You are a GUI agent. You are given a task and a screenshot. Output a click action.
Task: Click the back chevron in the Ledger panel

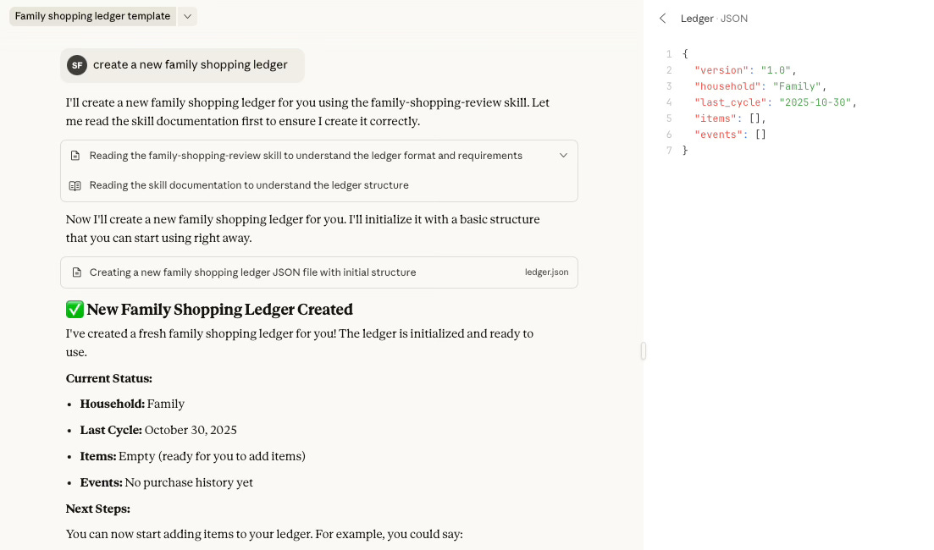662,18
